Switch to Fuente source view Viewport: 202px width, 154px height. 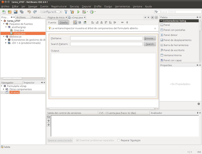tap(52, 23)
